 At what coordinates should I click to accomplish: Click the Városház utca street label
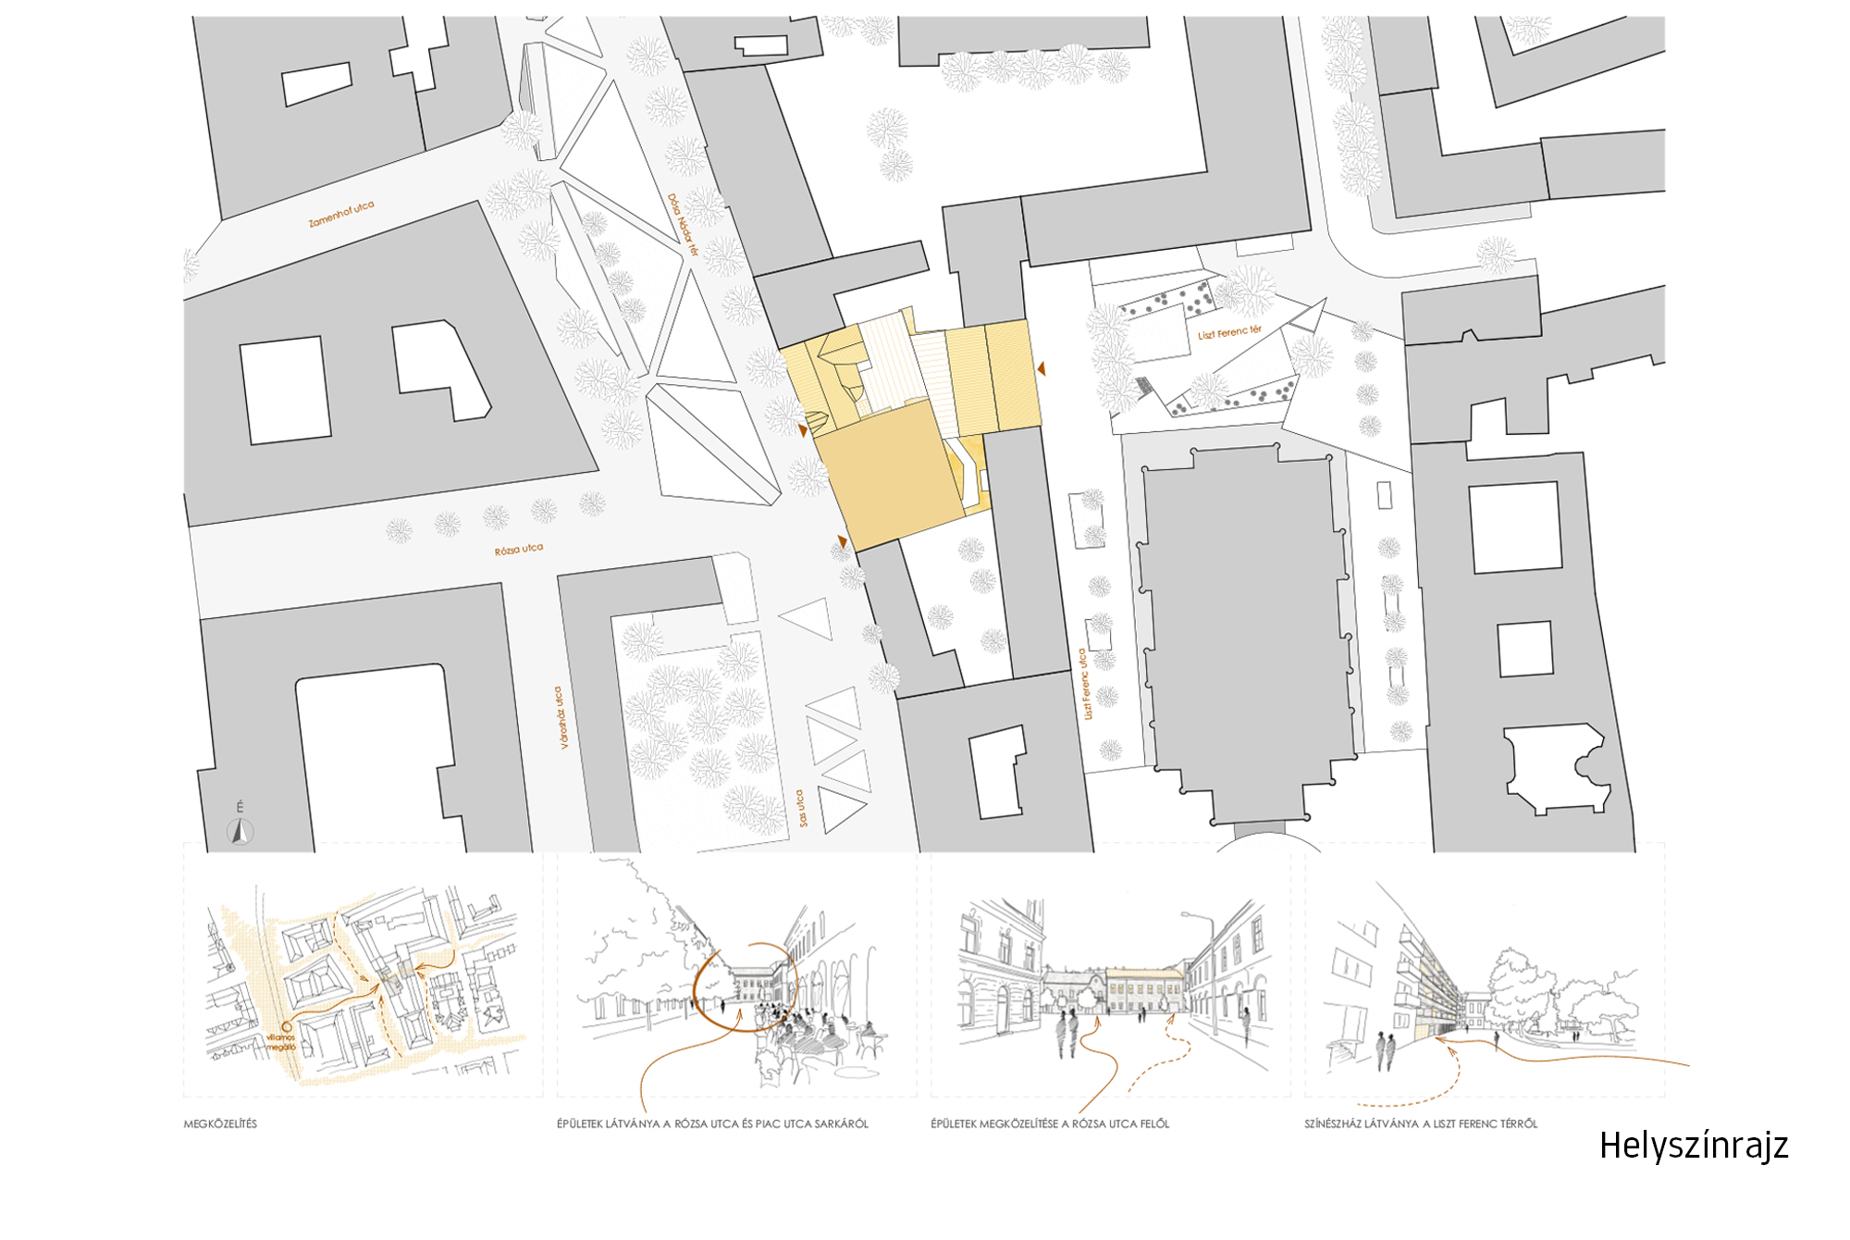[x=561, y=717]
